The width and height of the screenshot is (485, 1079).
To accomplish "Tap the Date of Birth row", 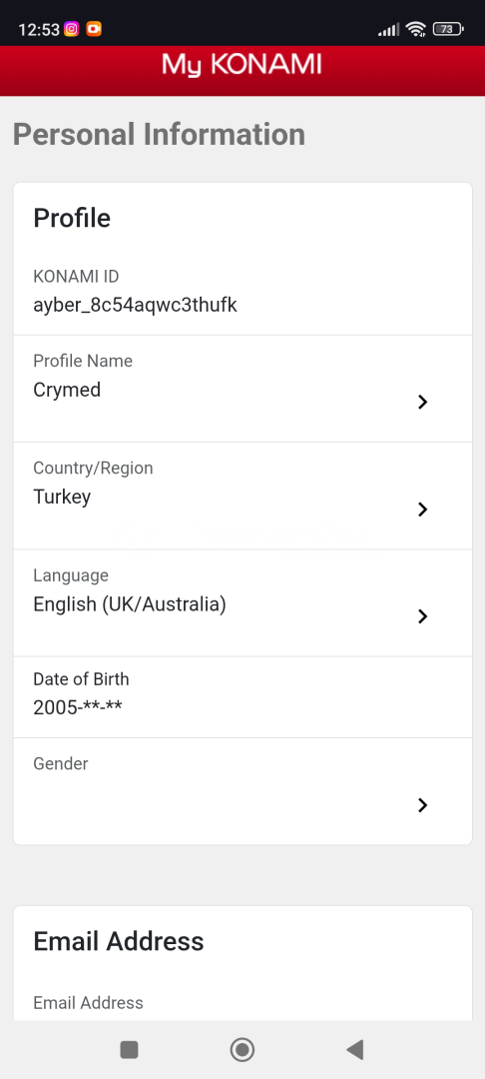I will (x=242, y=697).
